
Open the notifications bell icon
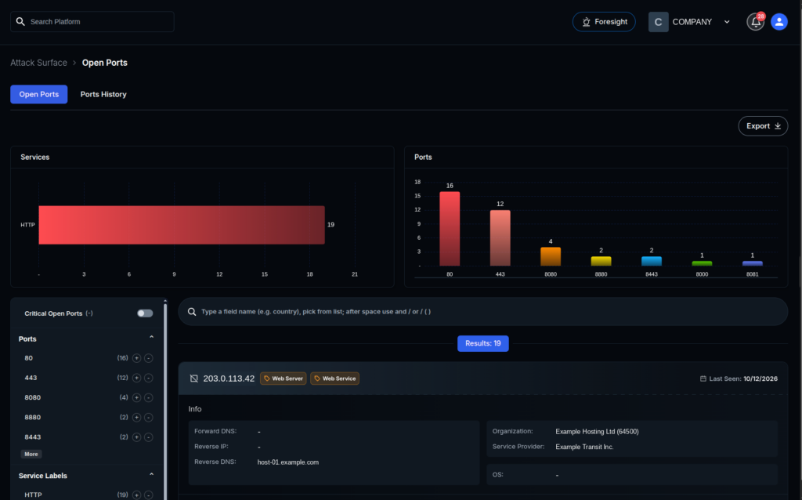(756, 22)
